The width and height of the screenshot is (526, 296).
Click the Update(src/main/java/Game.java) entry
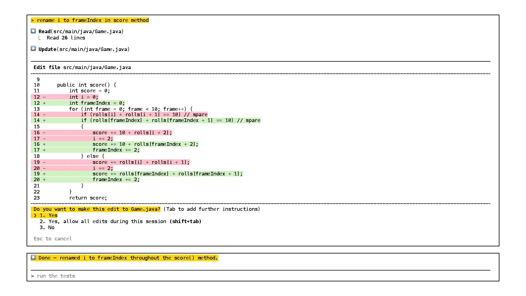(x=84, y=49)
